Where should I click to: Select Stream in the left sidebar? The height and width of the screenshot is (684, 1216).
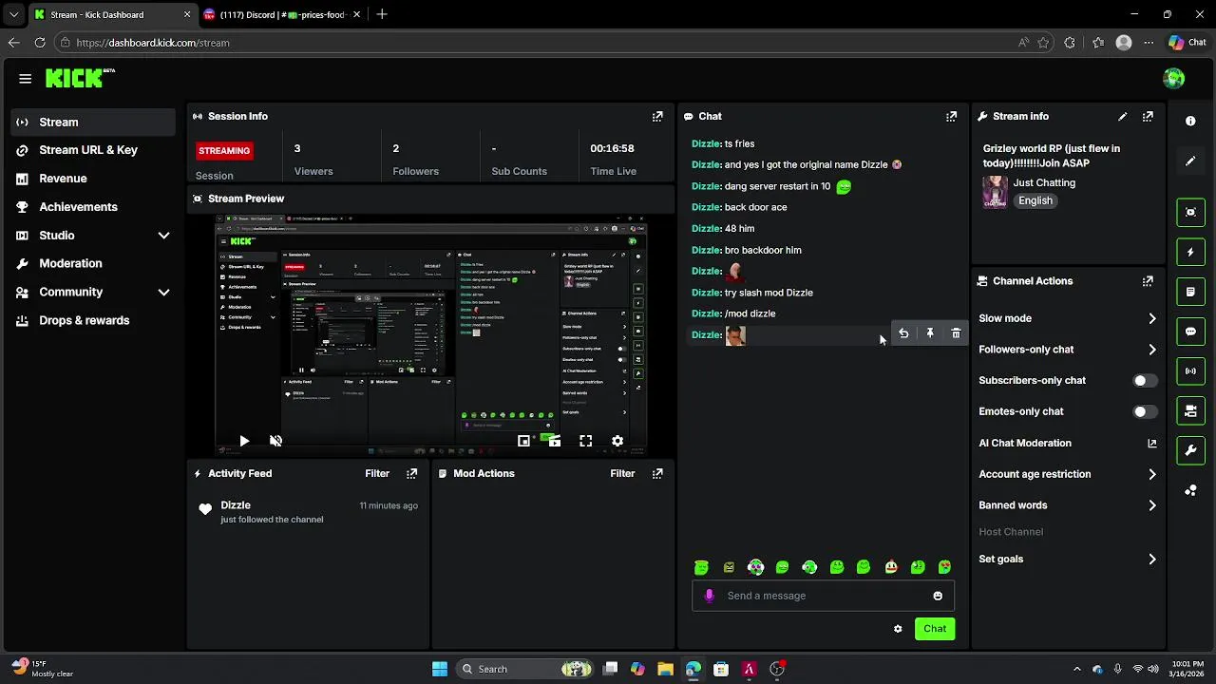pyautogui.click(x=93, y=122)
